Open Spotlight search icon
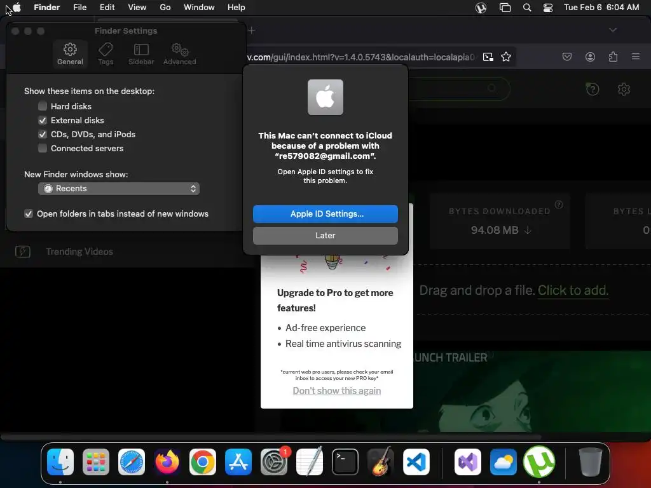651x488 pixels. coord(527,8)
